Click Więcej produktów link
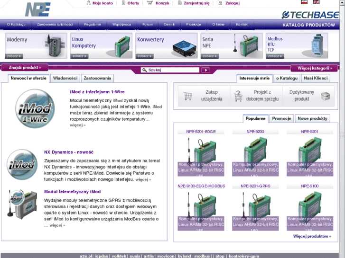 [x=312, y=236]
